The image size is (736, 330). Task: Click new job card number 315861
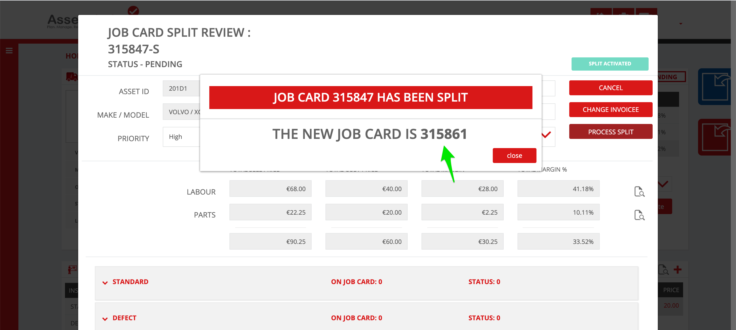(444, 134)
